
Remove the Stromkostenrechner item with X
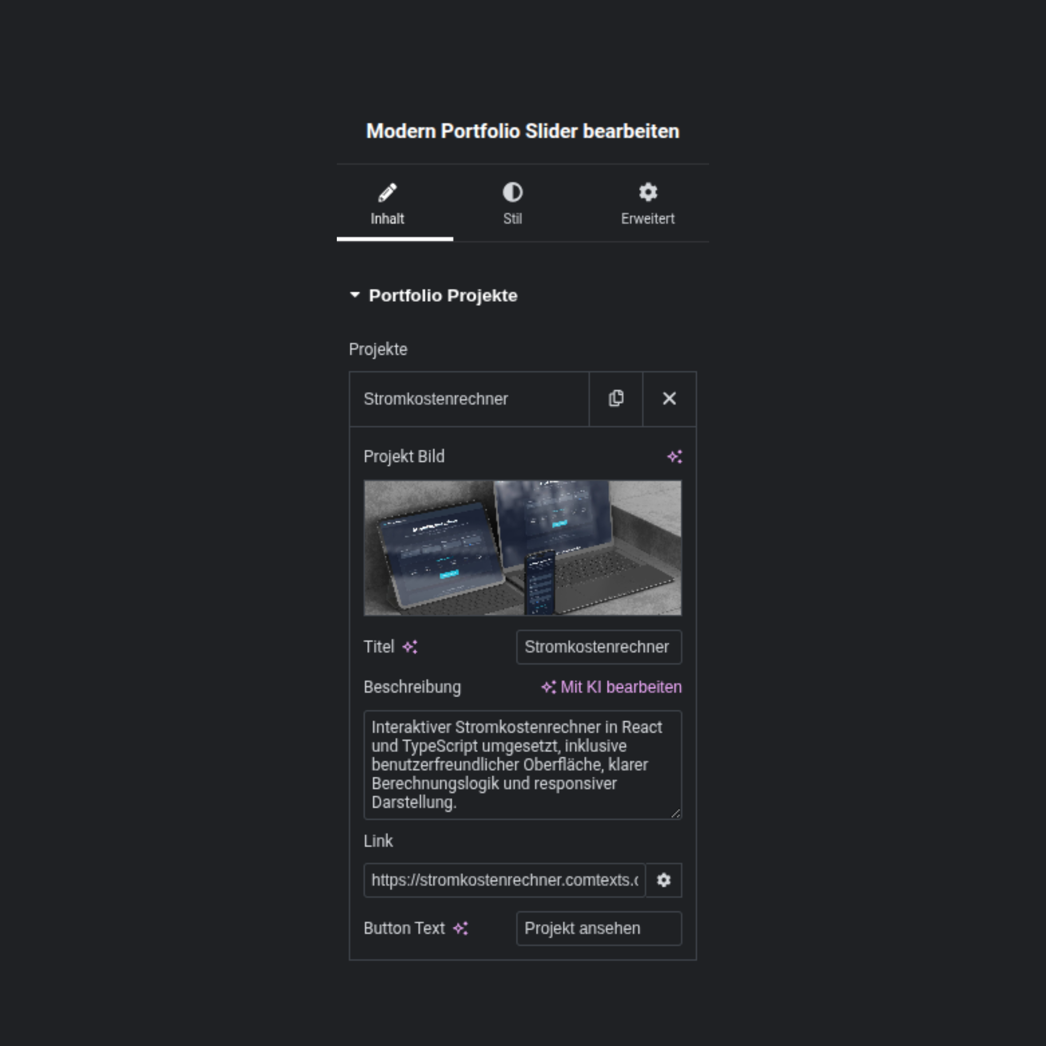click(669, 399)
